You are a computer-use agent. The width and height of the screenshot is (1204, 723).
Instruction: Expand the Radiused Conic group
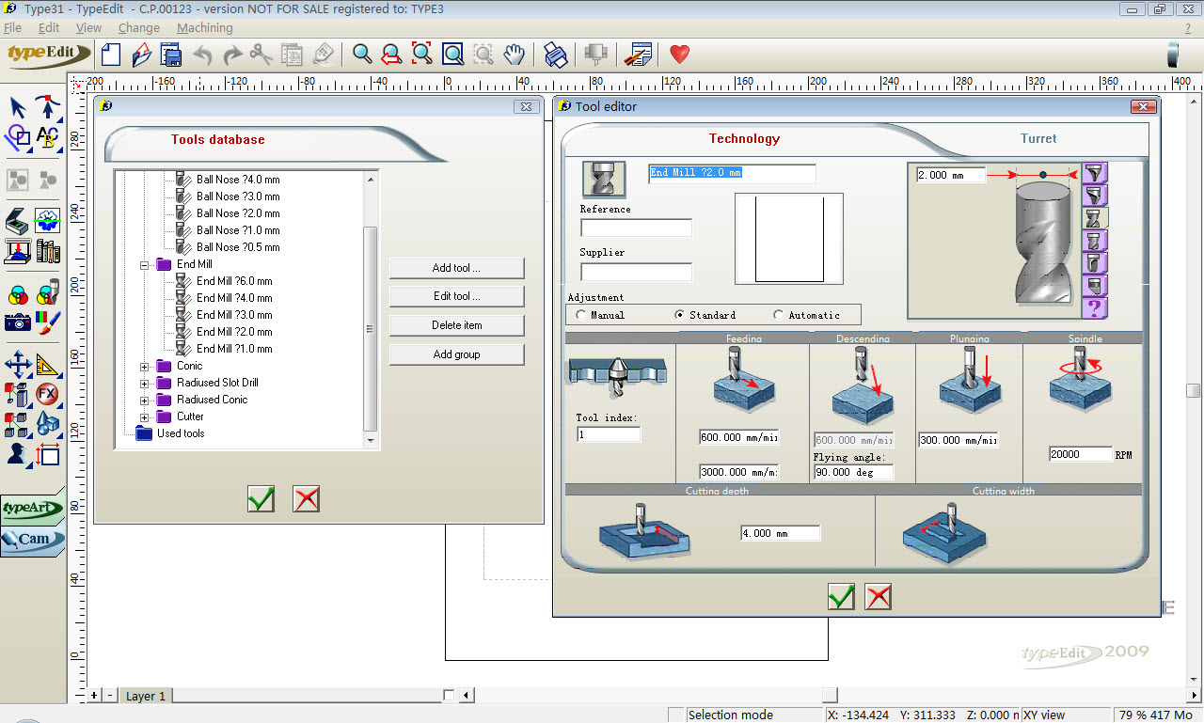[x=145, y=401]
